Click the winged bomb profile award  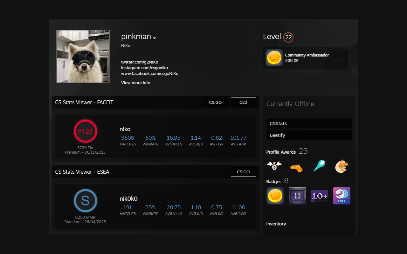[x=275, y=165]
